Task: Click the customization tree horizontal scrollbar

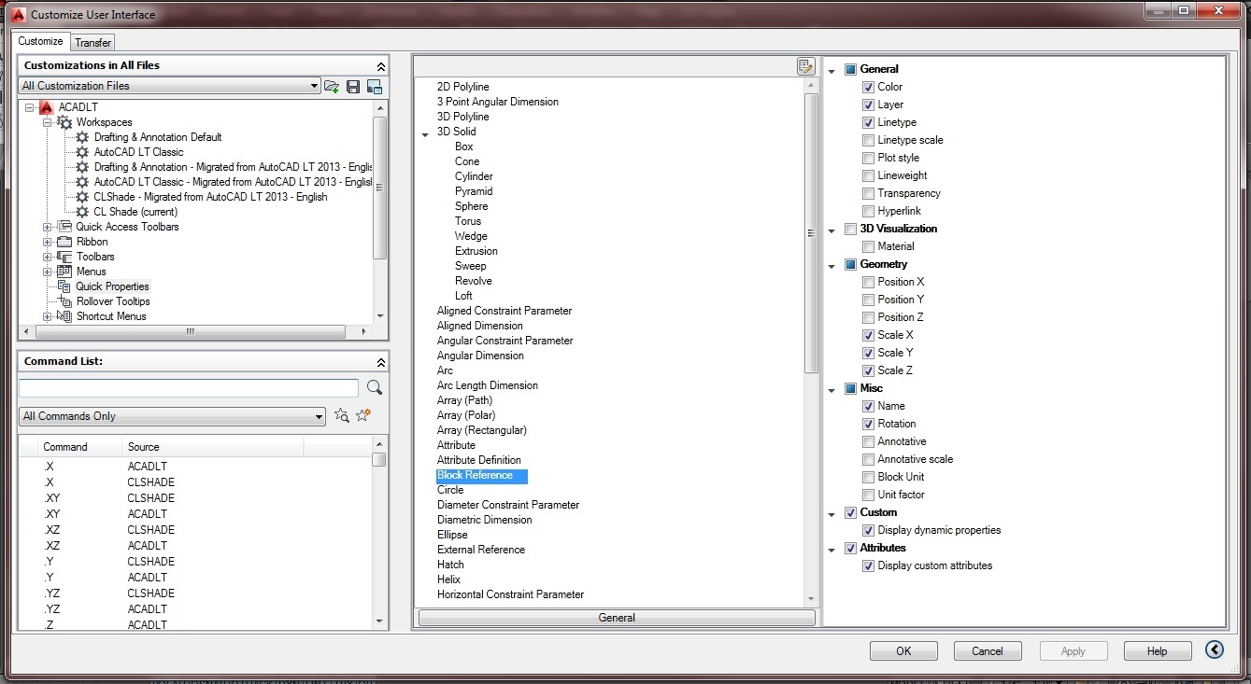Action: coord(191,331)
